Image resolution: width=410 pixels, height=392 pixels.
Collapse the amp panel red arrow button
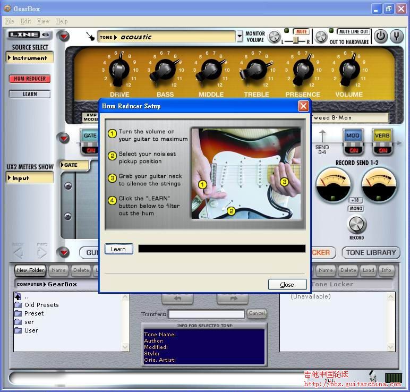click(64, 36)
